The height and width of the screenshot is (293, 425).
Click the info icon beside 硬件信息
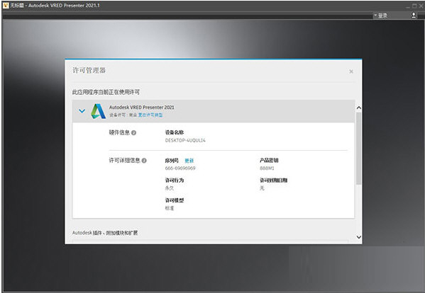[x=133, y=133]
